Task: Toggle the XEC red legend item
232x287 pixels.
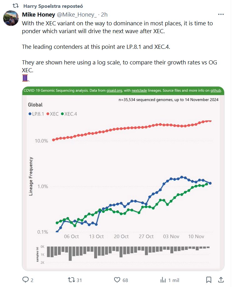Action: pos(53,114)
